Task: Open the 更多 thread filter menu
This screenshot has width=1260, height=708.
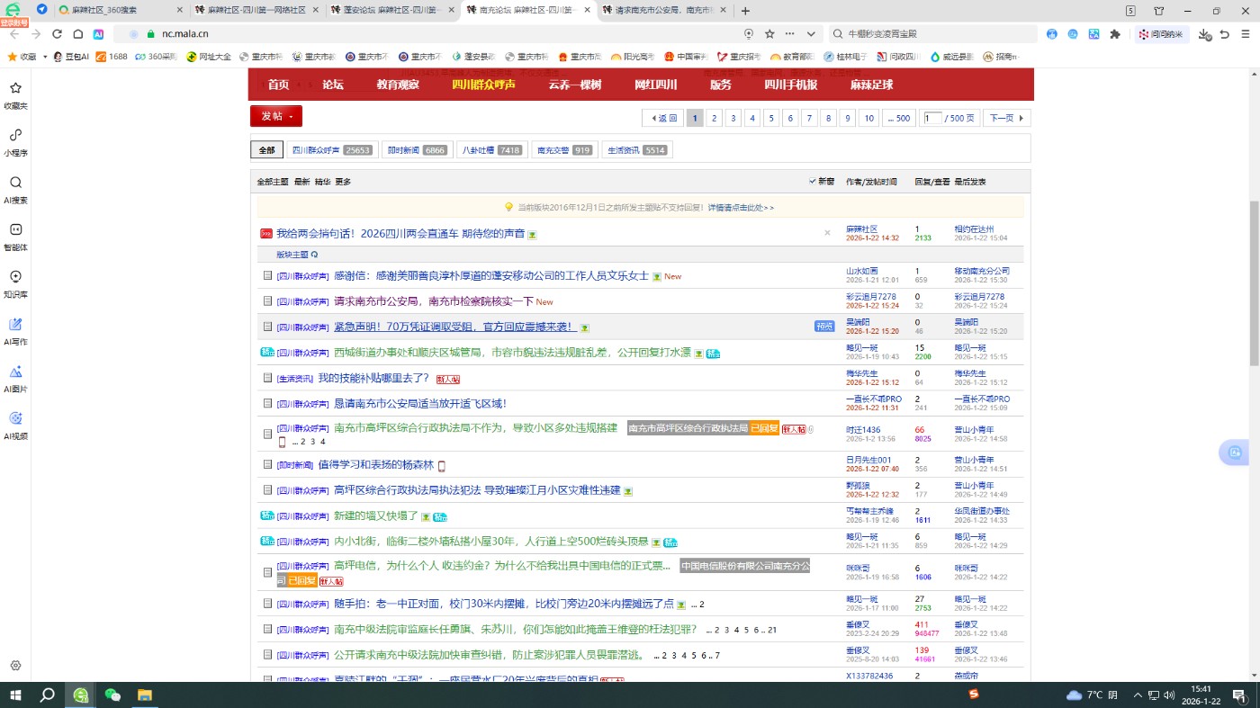Action: tap(343, 182)
